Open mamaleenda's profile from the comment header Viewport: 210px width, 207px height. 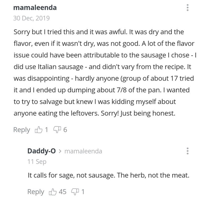pyautogui.click(x=34, y=8)
